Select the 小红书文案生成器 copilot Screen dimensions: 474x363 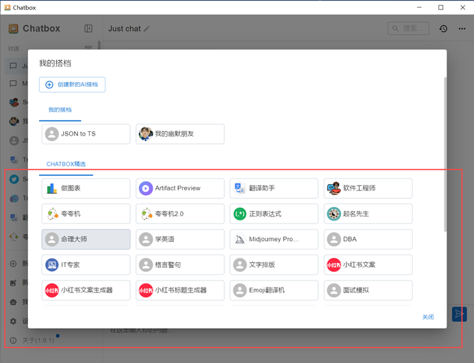point(86,290)
